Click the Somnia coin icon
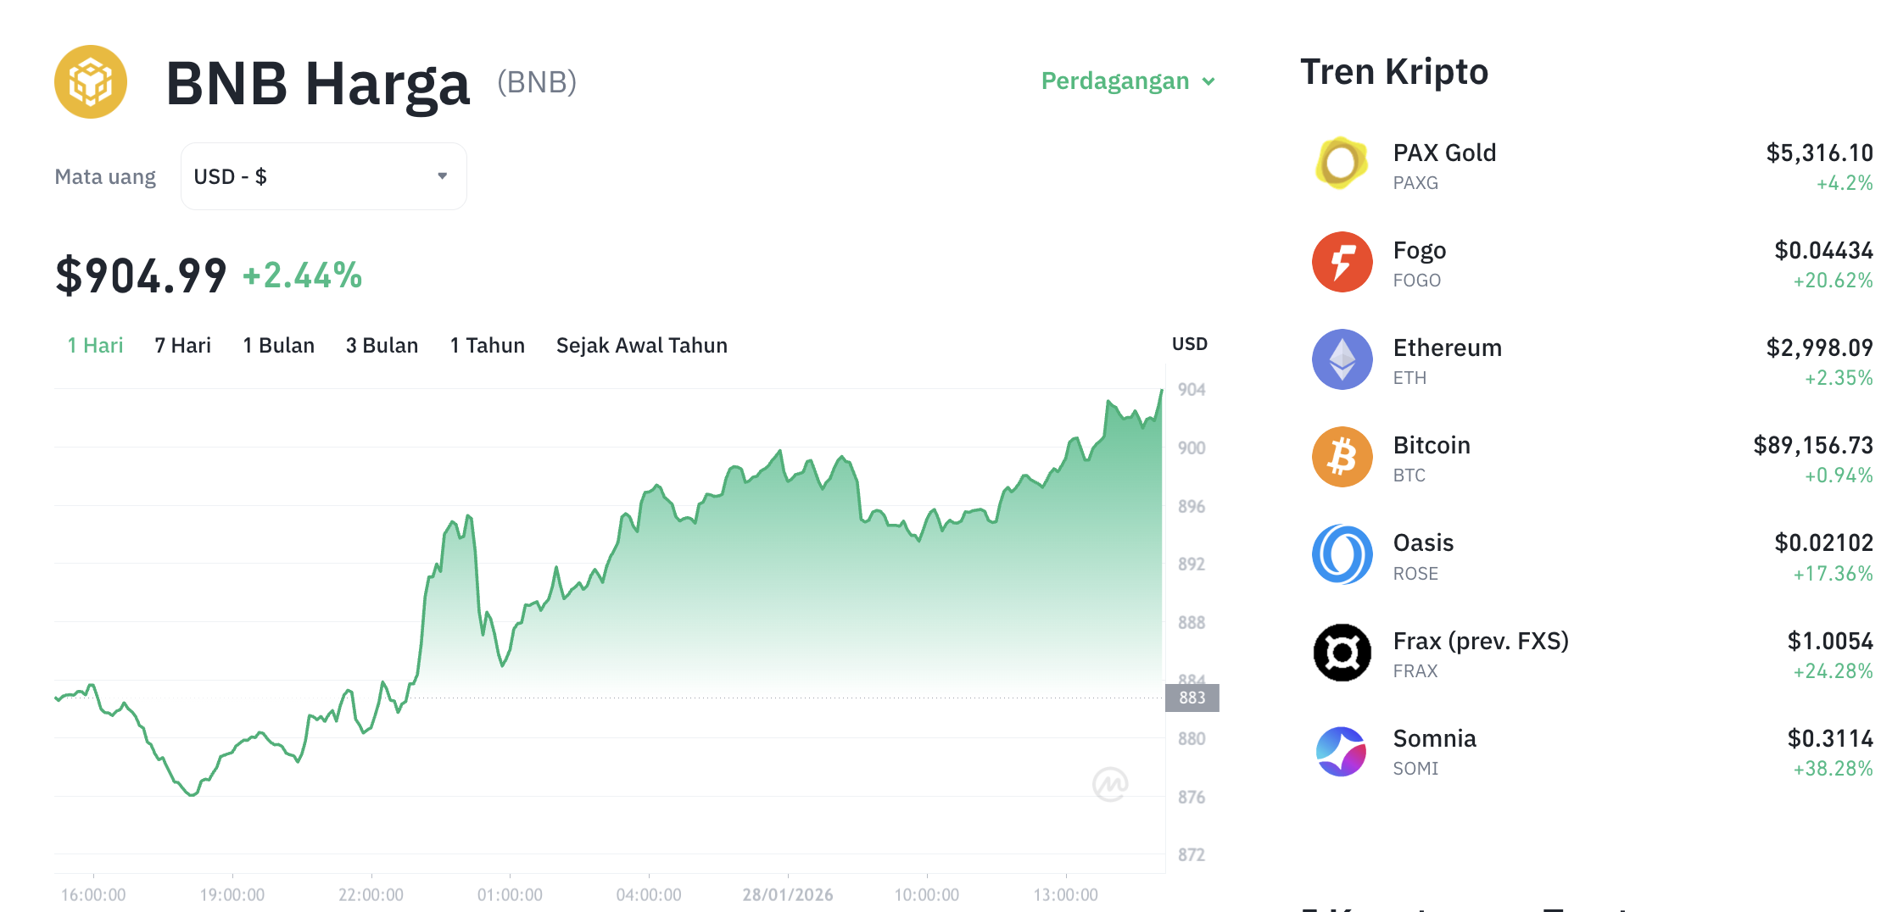Screen dimensions: 1881x912 1342,749
